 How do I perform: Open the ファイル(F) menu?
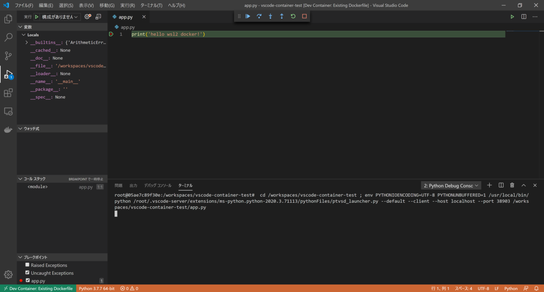24,5
